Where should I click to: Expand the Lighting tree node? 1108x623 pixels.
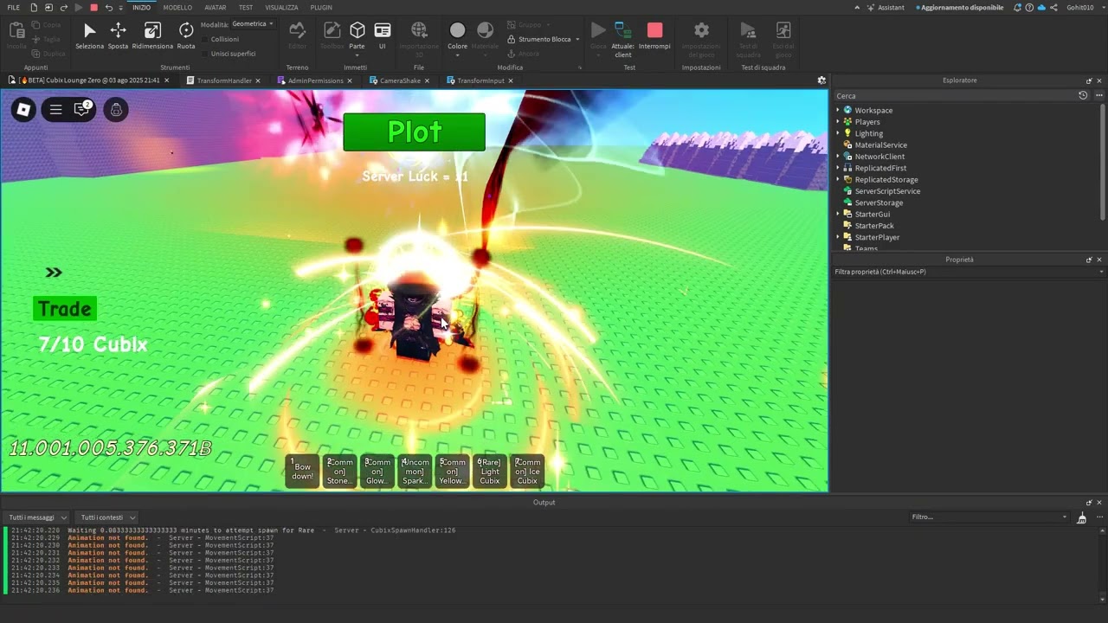tap(838, 133)
